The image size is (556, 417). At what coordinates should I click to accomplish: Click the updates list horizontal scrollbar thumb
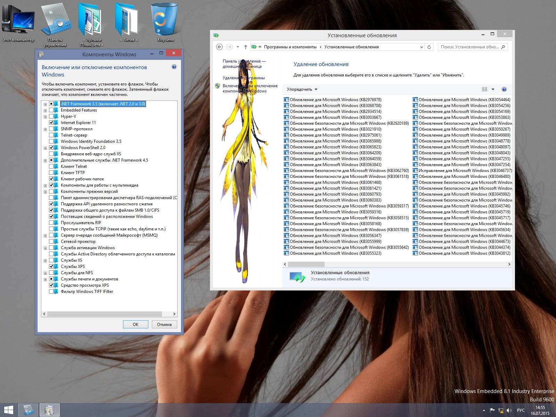pos(306,264)
